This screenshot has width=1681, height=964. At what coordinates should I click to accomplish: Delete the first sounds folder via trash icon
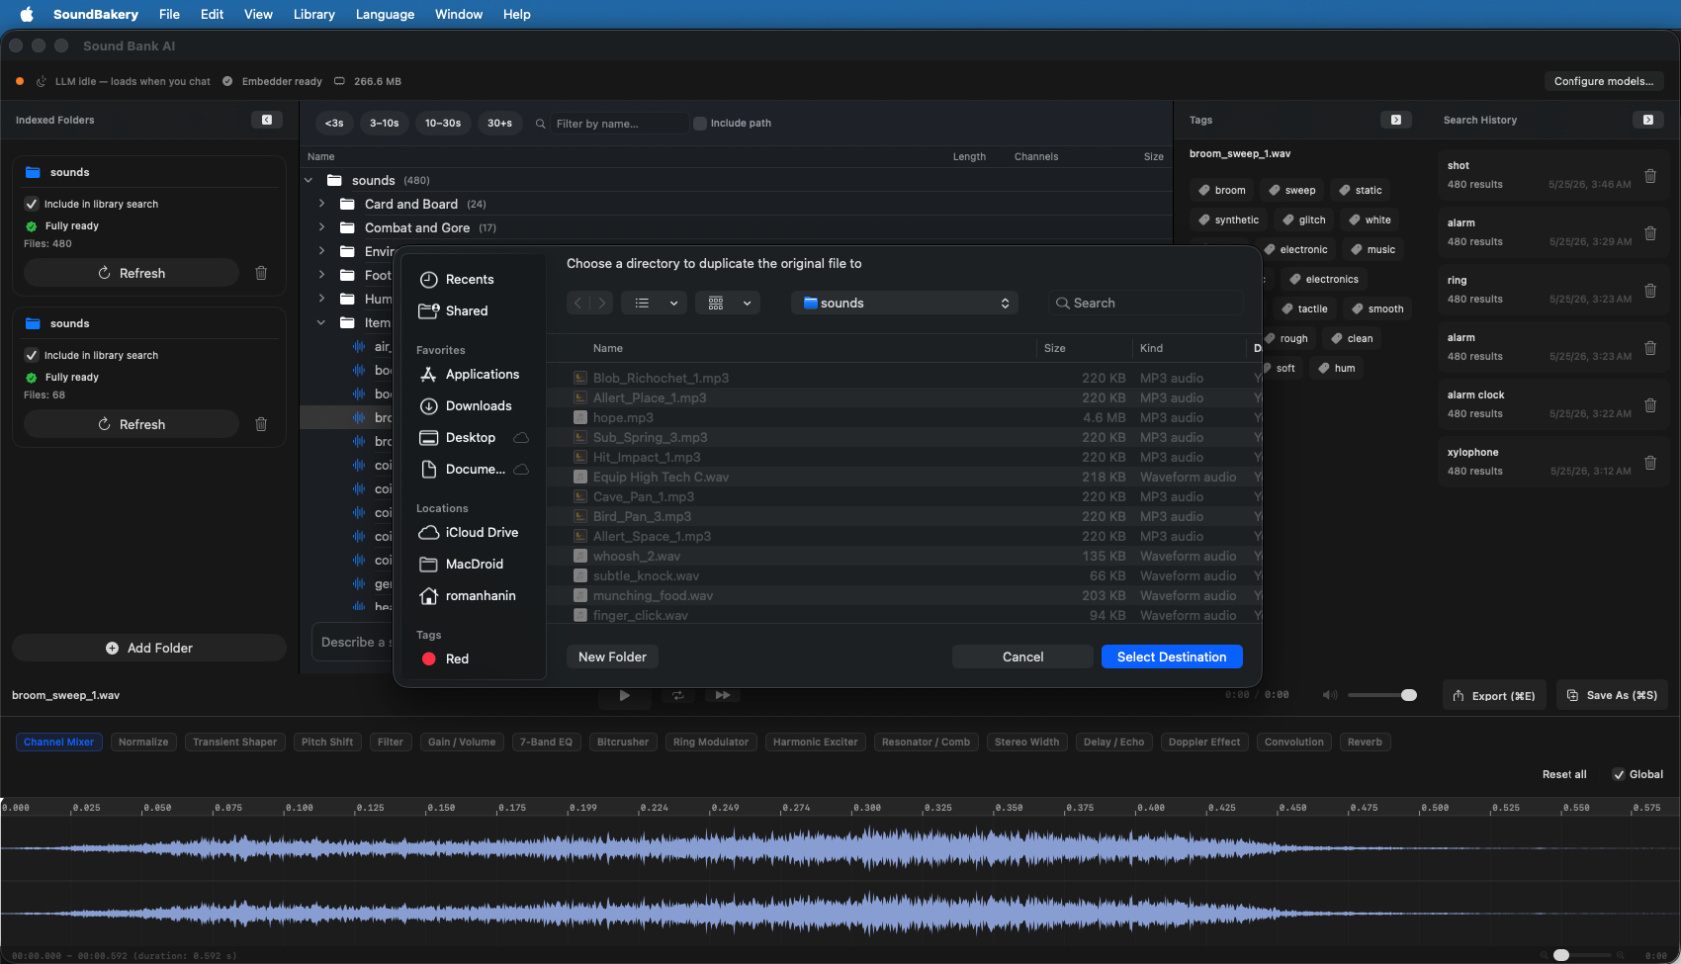[x=261, y=273]
